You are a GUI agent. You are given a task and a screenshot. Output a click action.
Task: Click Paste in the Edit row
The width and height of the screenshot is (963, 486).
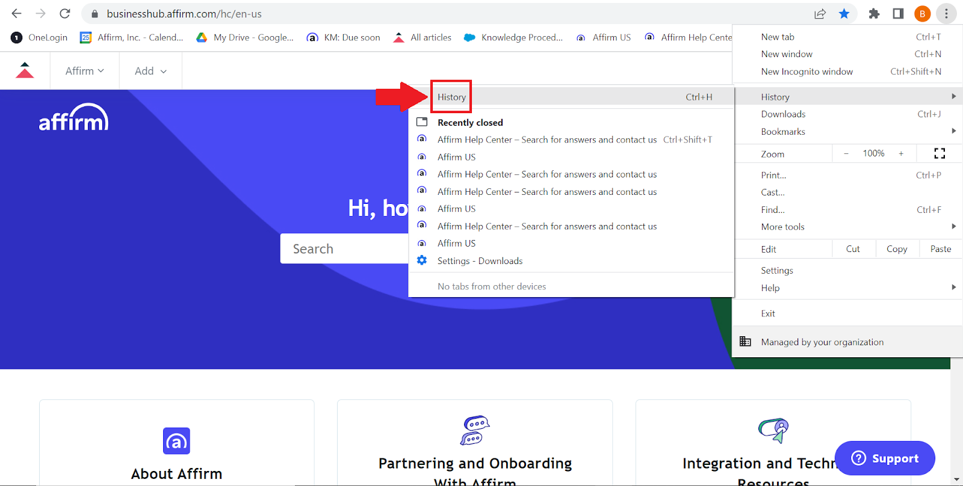coord(941,249)
